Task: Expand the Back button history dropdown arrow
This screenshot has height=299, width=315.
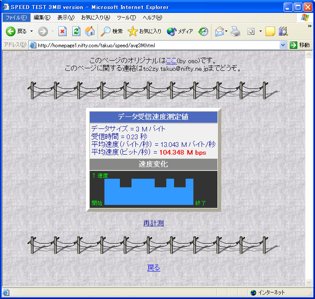Action: pyautogui.click(x=31, y=31)
